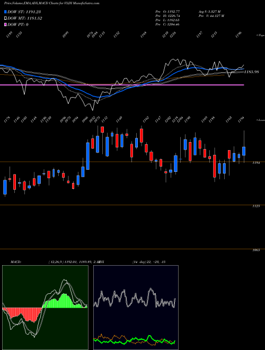This screenshot has width=265, height=350.
Task: Click the 1224 tops value
Action: (x=173, y=34)
